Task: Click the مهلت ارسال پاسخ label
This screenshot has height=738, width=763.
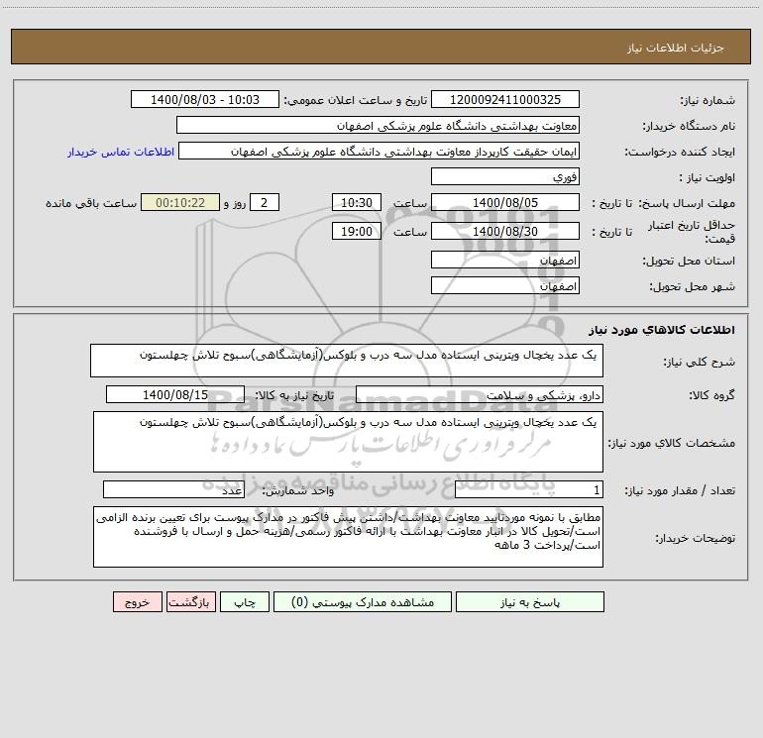Action: (x=687, y=203)
